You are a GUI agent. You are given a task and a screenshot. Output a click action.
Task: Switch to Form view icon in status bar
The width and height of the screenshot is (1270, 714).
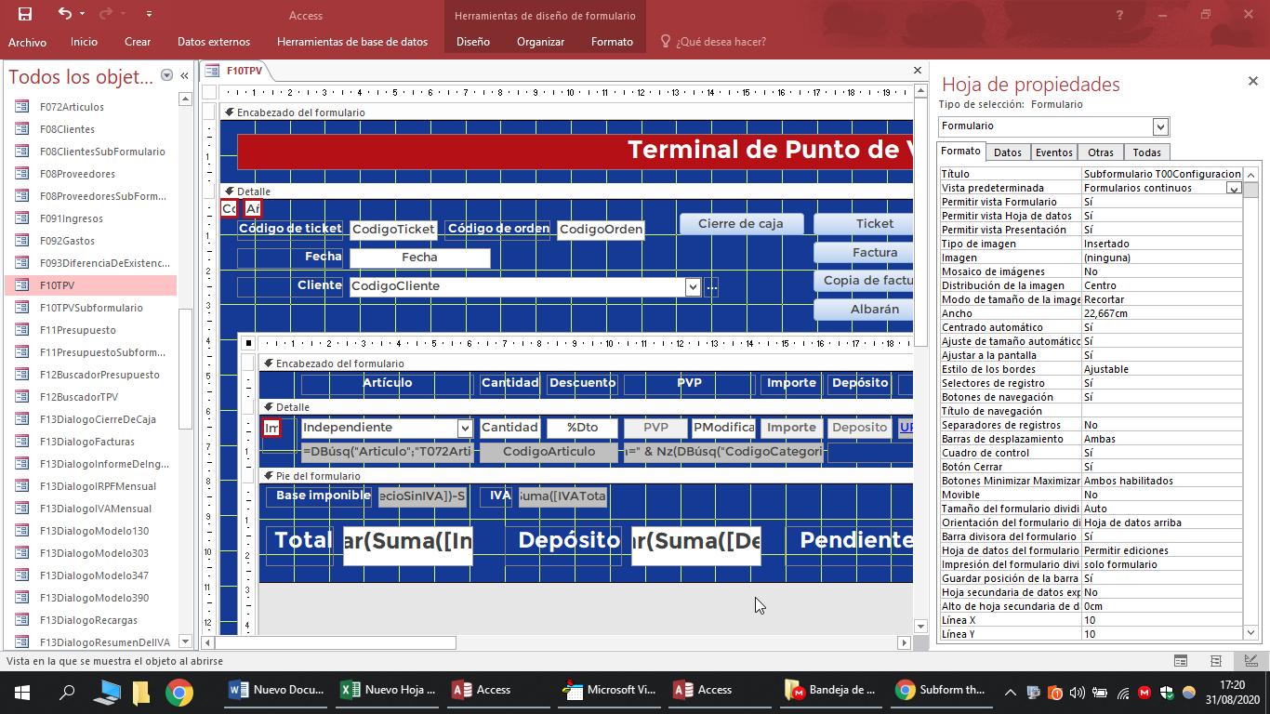pyautogui.click(x=1181, y=661)
